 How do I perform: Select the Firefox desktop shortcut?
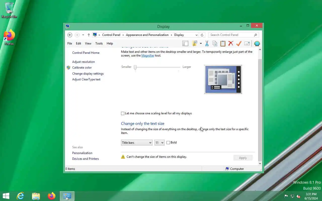[9, 37]
